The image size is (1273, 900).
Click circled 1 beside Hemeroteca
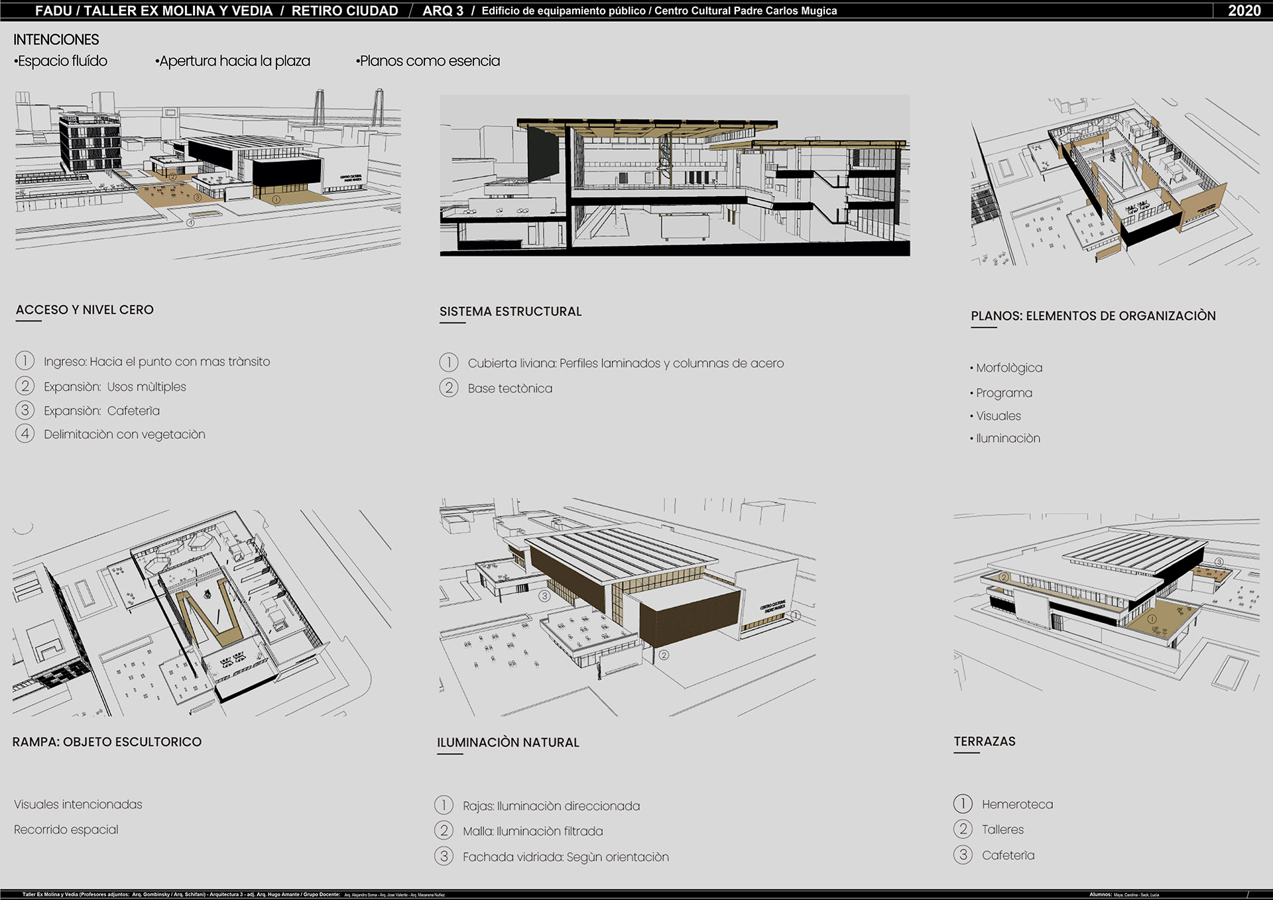(963, 804)
